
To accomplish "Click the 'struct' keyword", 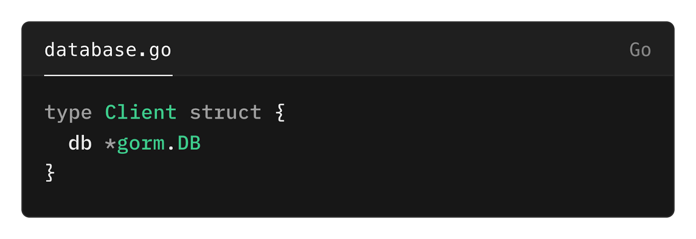I will [x=225, y=112].
